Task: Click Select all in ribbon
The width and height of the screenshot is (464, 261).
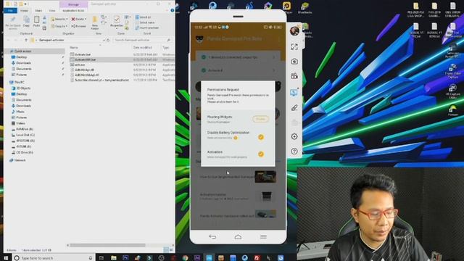Action: coord(143,17)
